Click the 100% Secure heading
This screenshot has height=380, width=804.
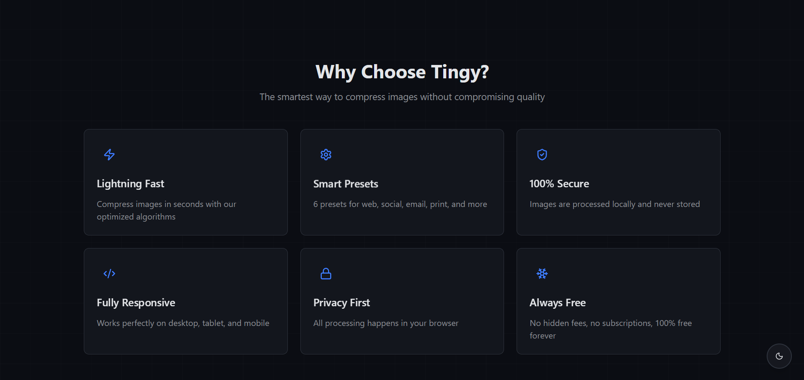559,184
